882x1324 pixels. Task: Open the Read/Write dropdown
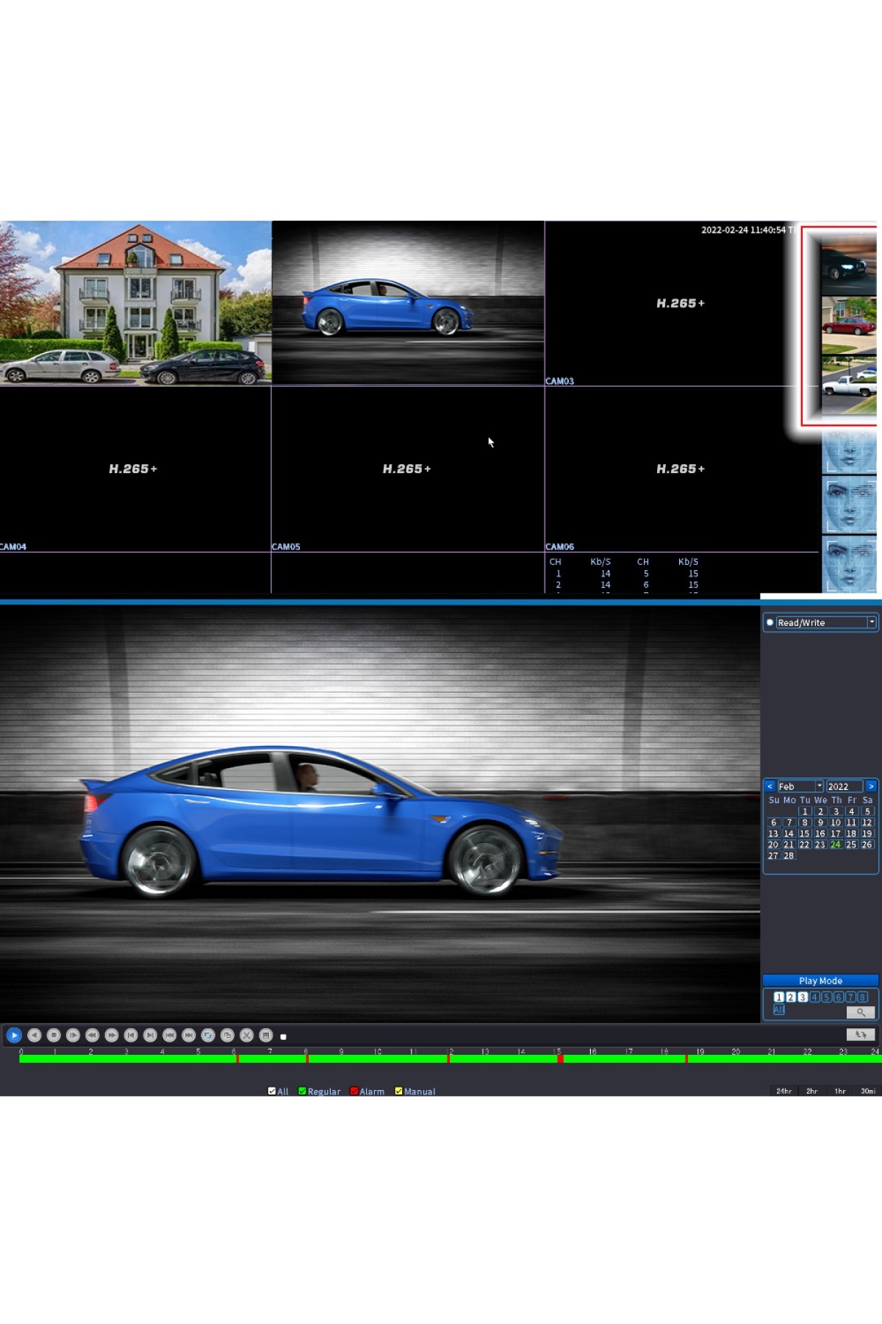pyautogui.click(x=872, y=622)
